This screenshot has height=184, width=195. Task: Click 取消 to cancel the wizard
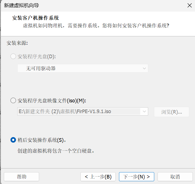point(175,177)
